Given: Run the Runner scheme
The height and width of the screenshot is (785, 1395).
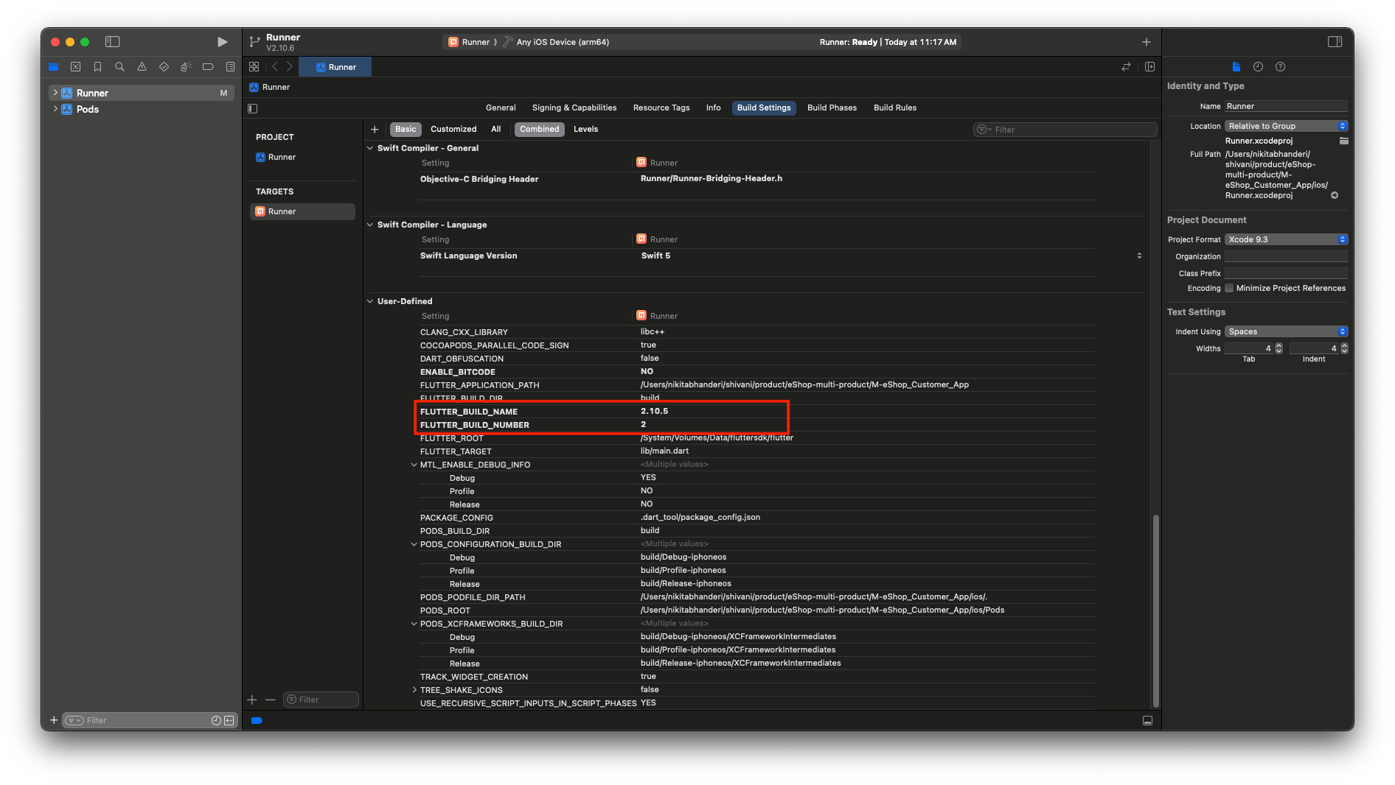Looking at the screenshot, I should 222,42.
